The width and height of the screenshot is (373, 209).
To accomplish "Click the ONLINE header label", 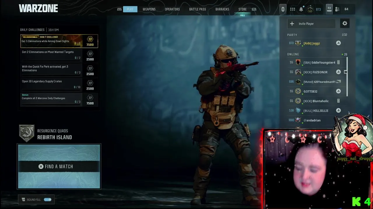I will click(x=293, y=54).
